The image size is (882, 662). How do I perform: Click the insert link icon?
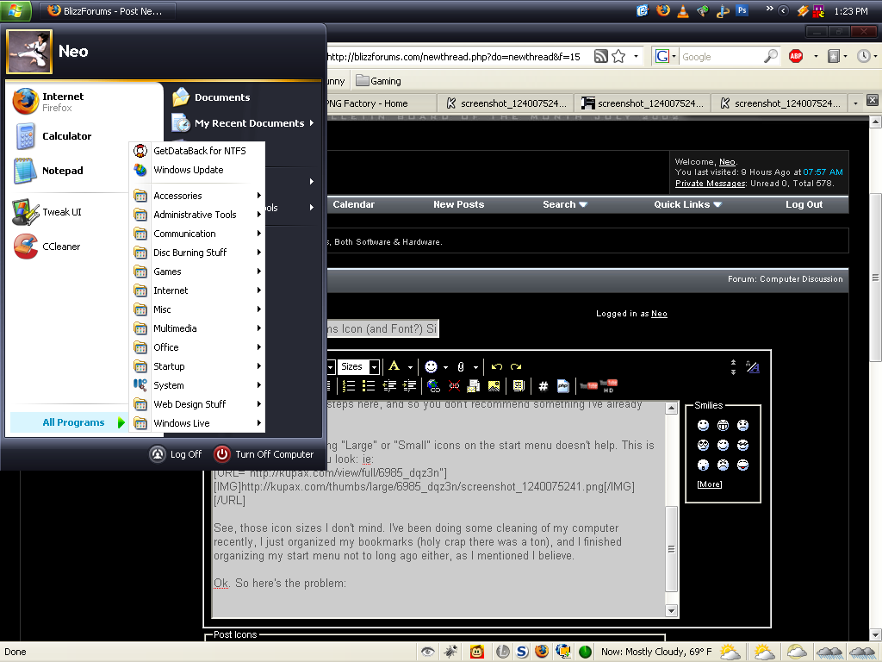tap(433, 386)
